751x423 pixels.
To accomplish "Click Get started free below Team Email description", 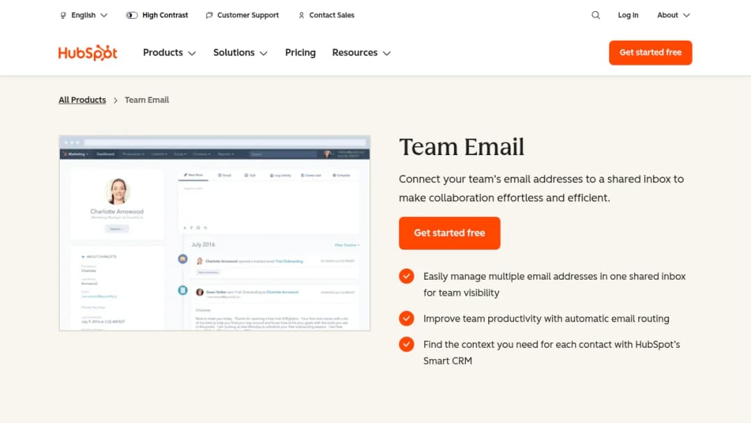I will 449,233.
